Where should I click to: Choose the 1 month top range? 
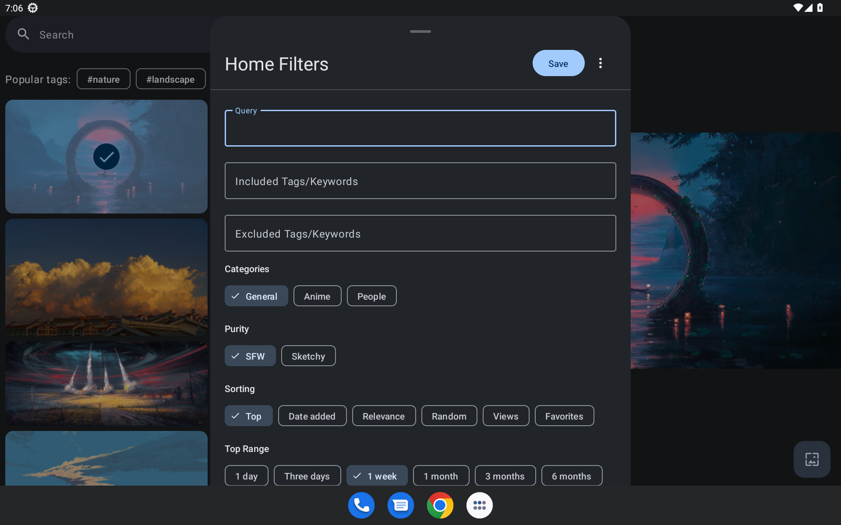pyautogui.click(x=441, y=476)
